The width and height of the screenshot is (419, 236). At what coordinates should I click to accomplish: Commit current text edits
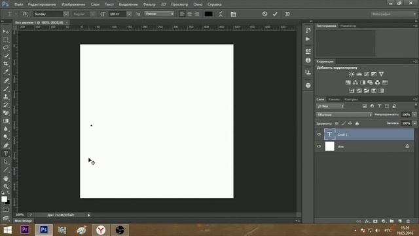pyautogui.click(x=275, y=14)
